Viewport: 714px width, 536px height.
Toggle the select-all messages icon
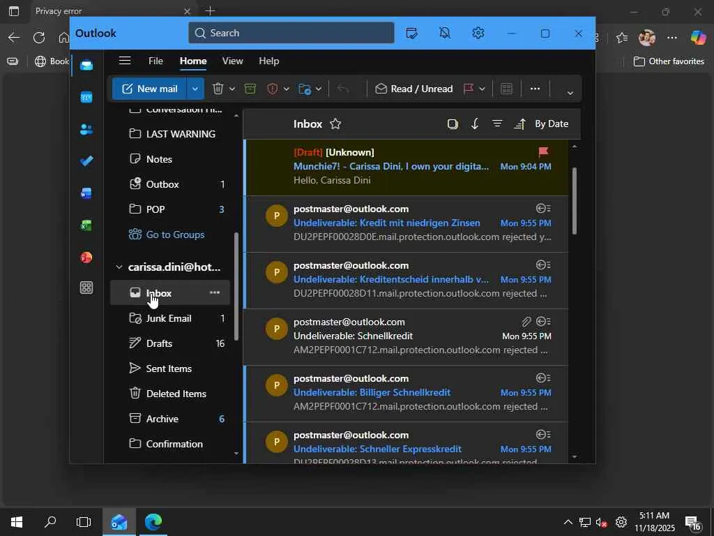click(453, 124)
